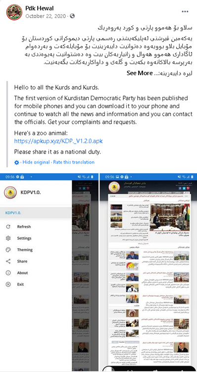Click Twitter icon in right screenshot header
Screen dimensions: 197x372
tap(184, 188)
